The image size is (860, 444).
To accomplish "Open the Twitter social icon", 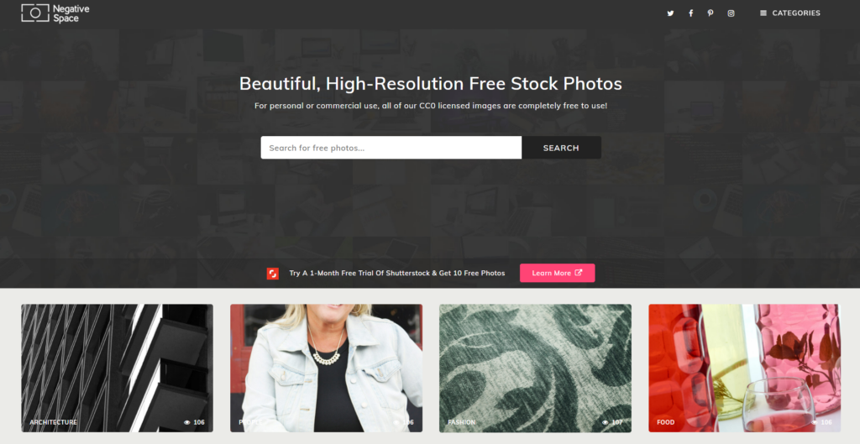I will (x=670, y=13).
